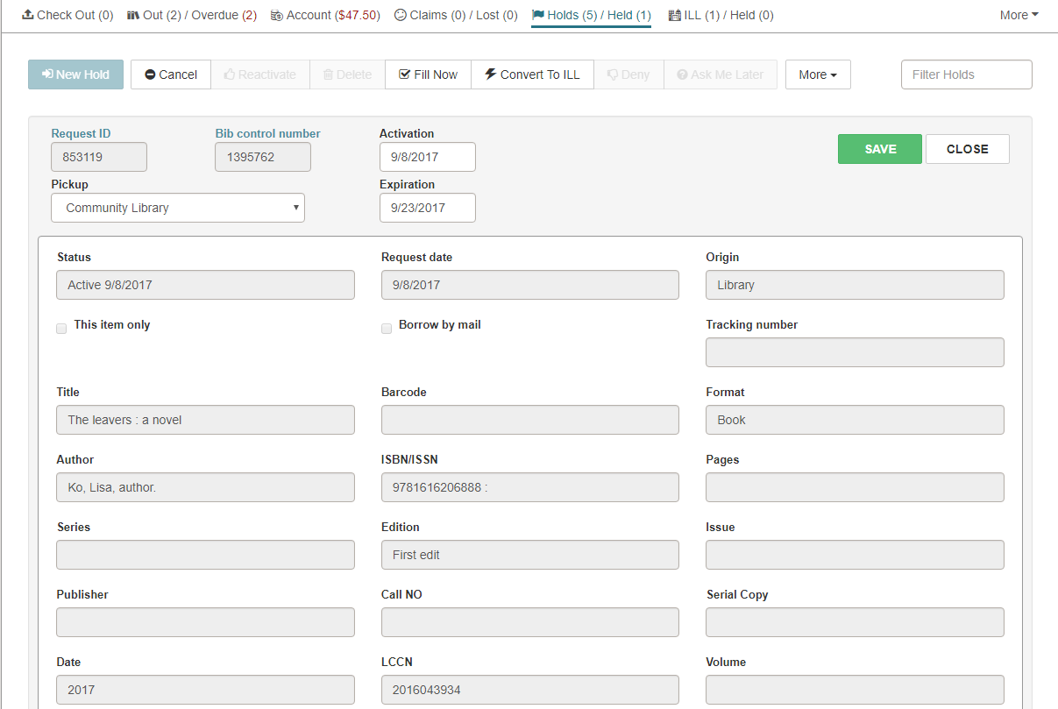
Task: Click the Expiration date field
Action: [427, 208]
